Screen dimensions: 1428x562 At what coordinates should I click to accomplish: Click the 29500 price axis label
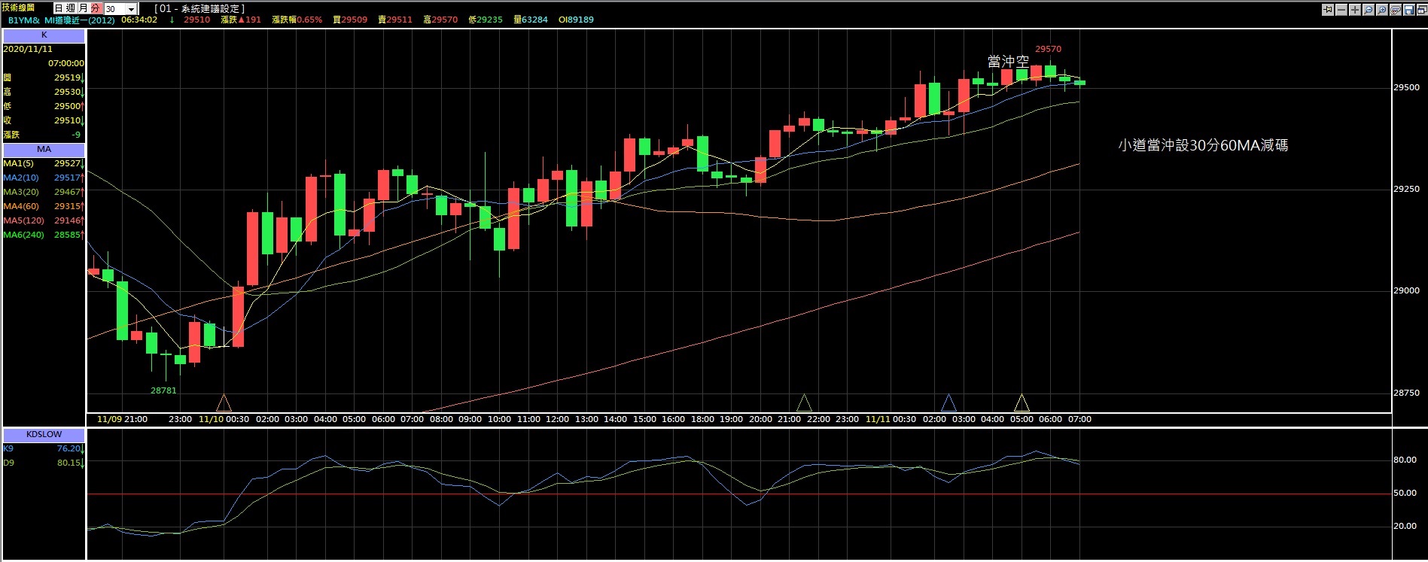(x=1406, y=87)
